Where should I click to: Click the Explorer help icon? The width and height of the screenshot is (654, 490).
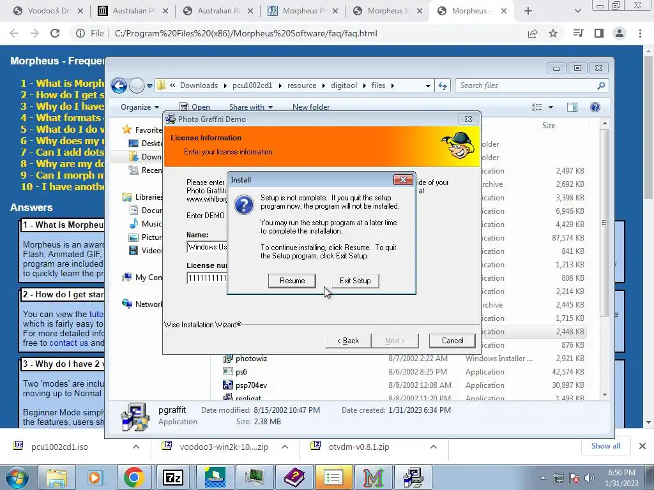tap(595, 107)
